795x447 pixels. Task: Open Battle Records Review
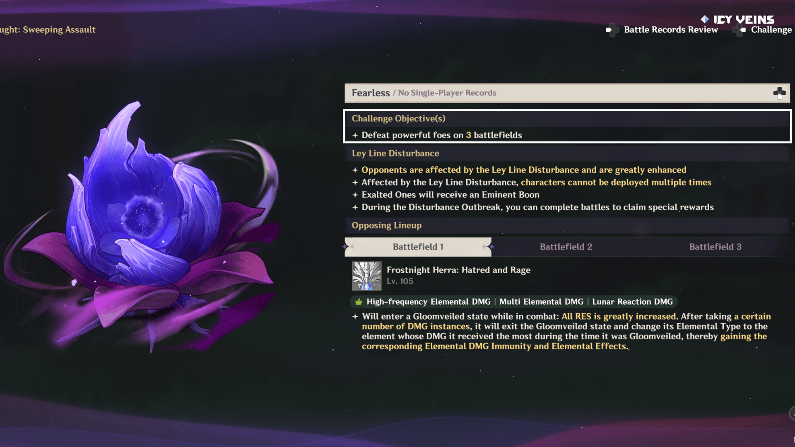(670, 30)
